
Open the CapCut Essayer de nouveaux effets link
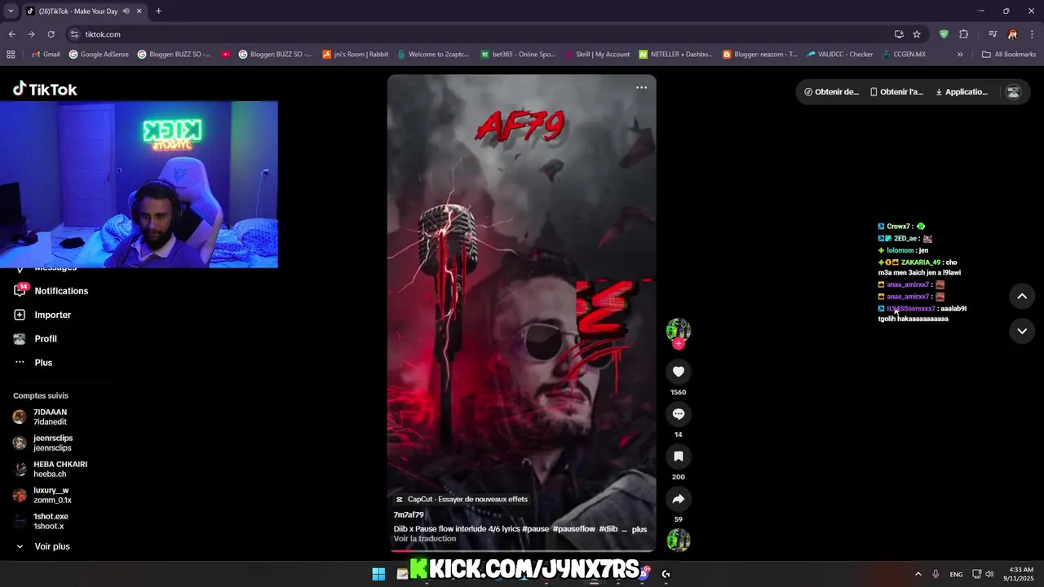[462, 499]
